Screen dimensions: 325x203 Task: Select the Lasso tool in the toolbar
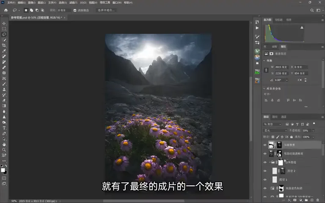click(4, 34)
